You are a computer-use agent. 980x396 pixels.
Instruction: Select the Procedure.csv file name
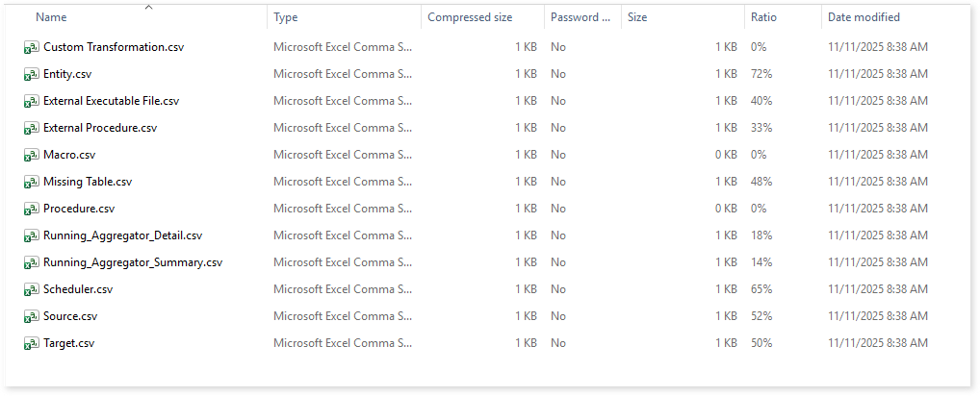tap(79, 209)
